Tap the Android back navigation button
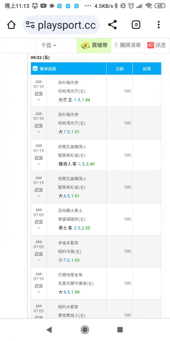 click(49, 330)
